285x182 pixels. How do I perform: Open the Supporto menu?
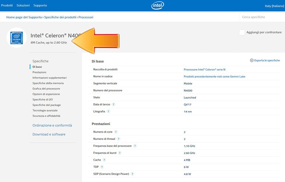pyautogui.click(x=40, y=6)
